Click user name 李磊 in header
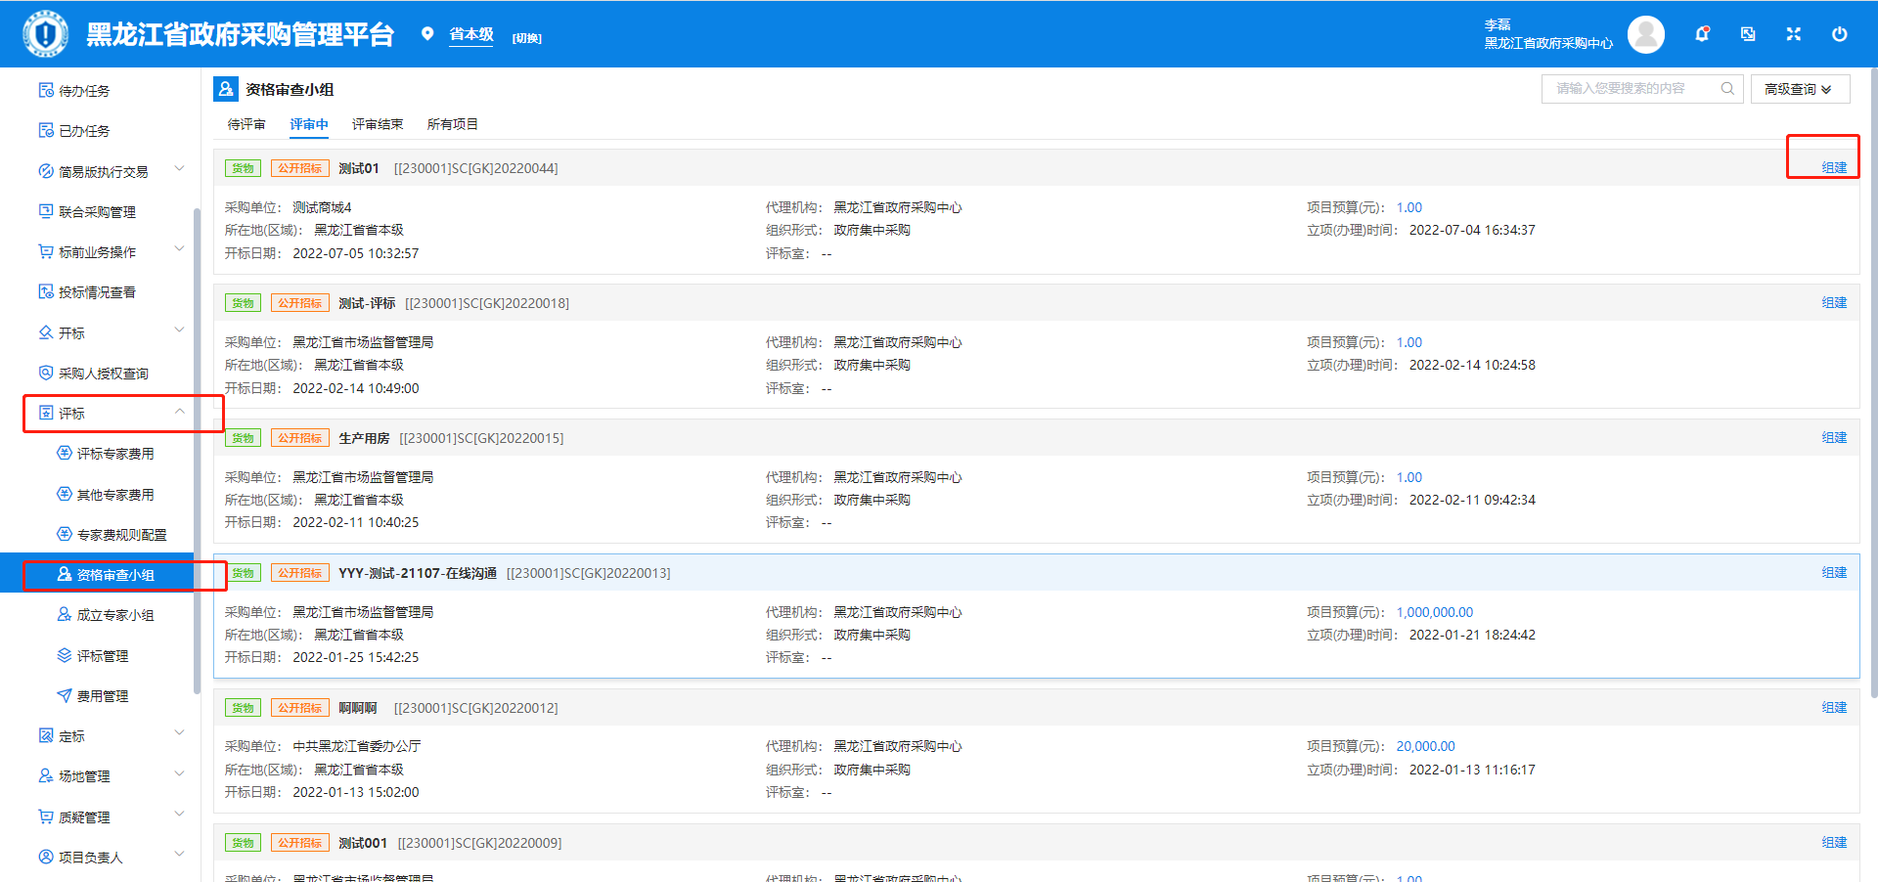This screenshot has width=1878, height=882. [1498, 24]
